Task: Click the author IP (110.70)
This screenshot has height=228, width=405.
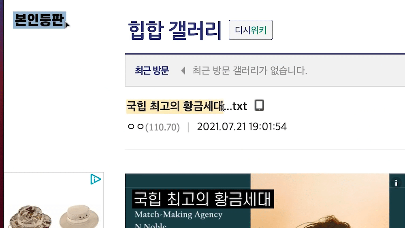Action: click(x=162, y=127)
